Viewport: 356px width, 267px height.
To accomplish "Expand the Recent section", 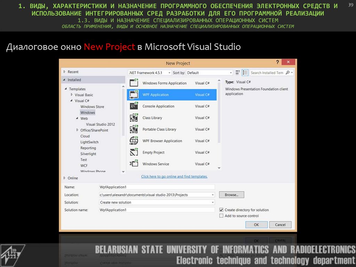I will [64, 72].
